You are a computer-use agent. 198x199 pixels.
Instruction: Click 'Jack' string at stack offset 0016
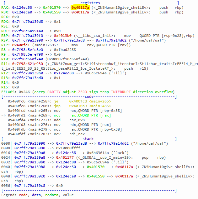point(120,153)
